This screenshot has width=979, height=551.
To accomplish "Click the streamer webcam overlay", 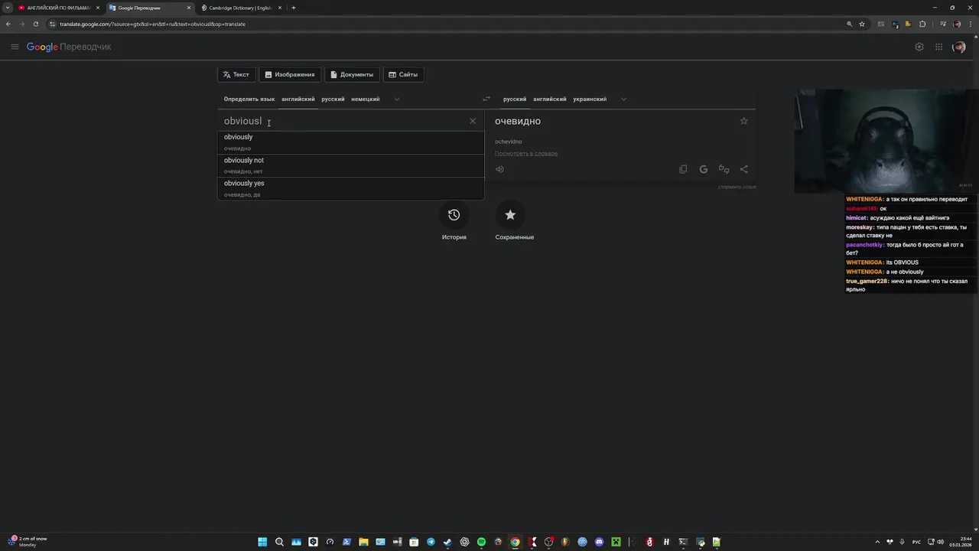I will pos(886,142).
